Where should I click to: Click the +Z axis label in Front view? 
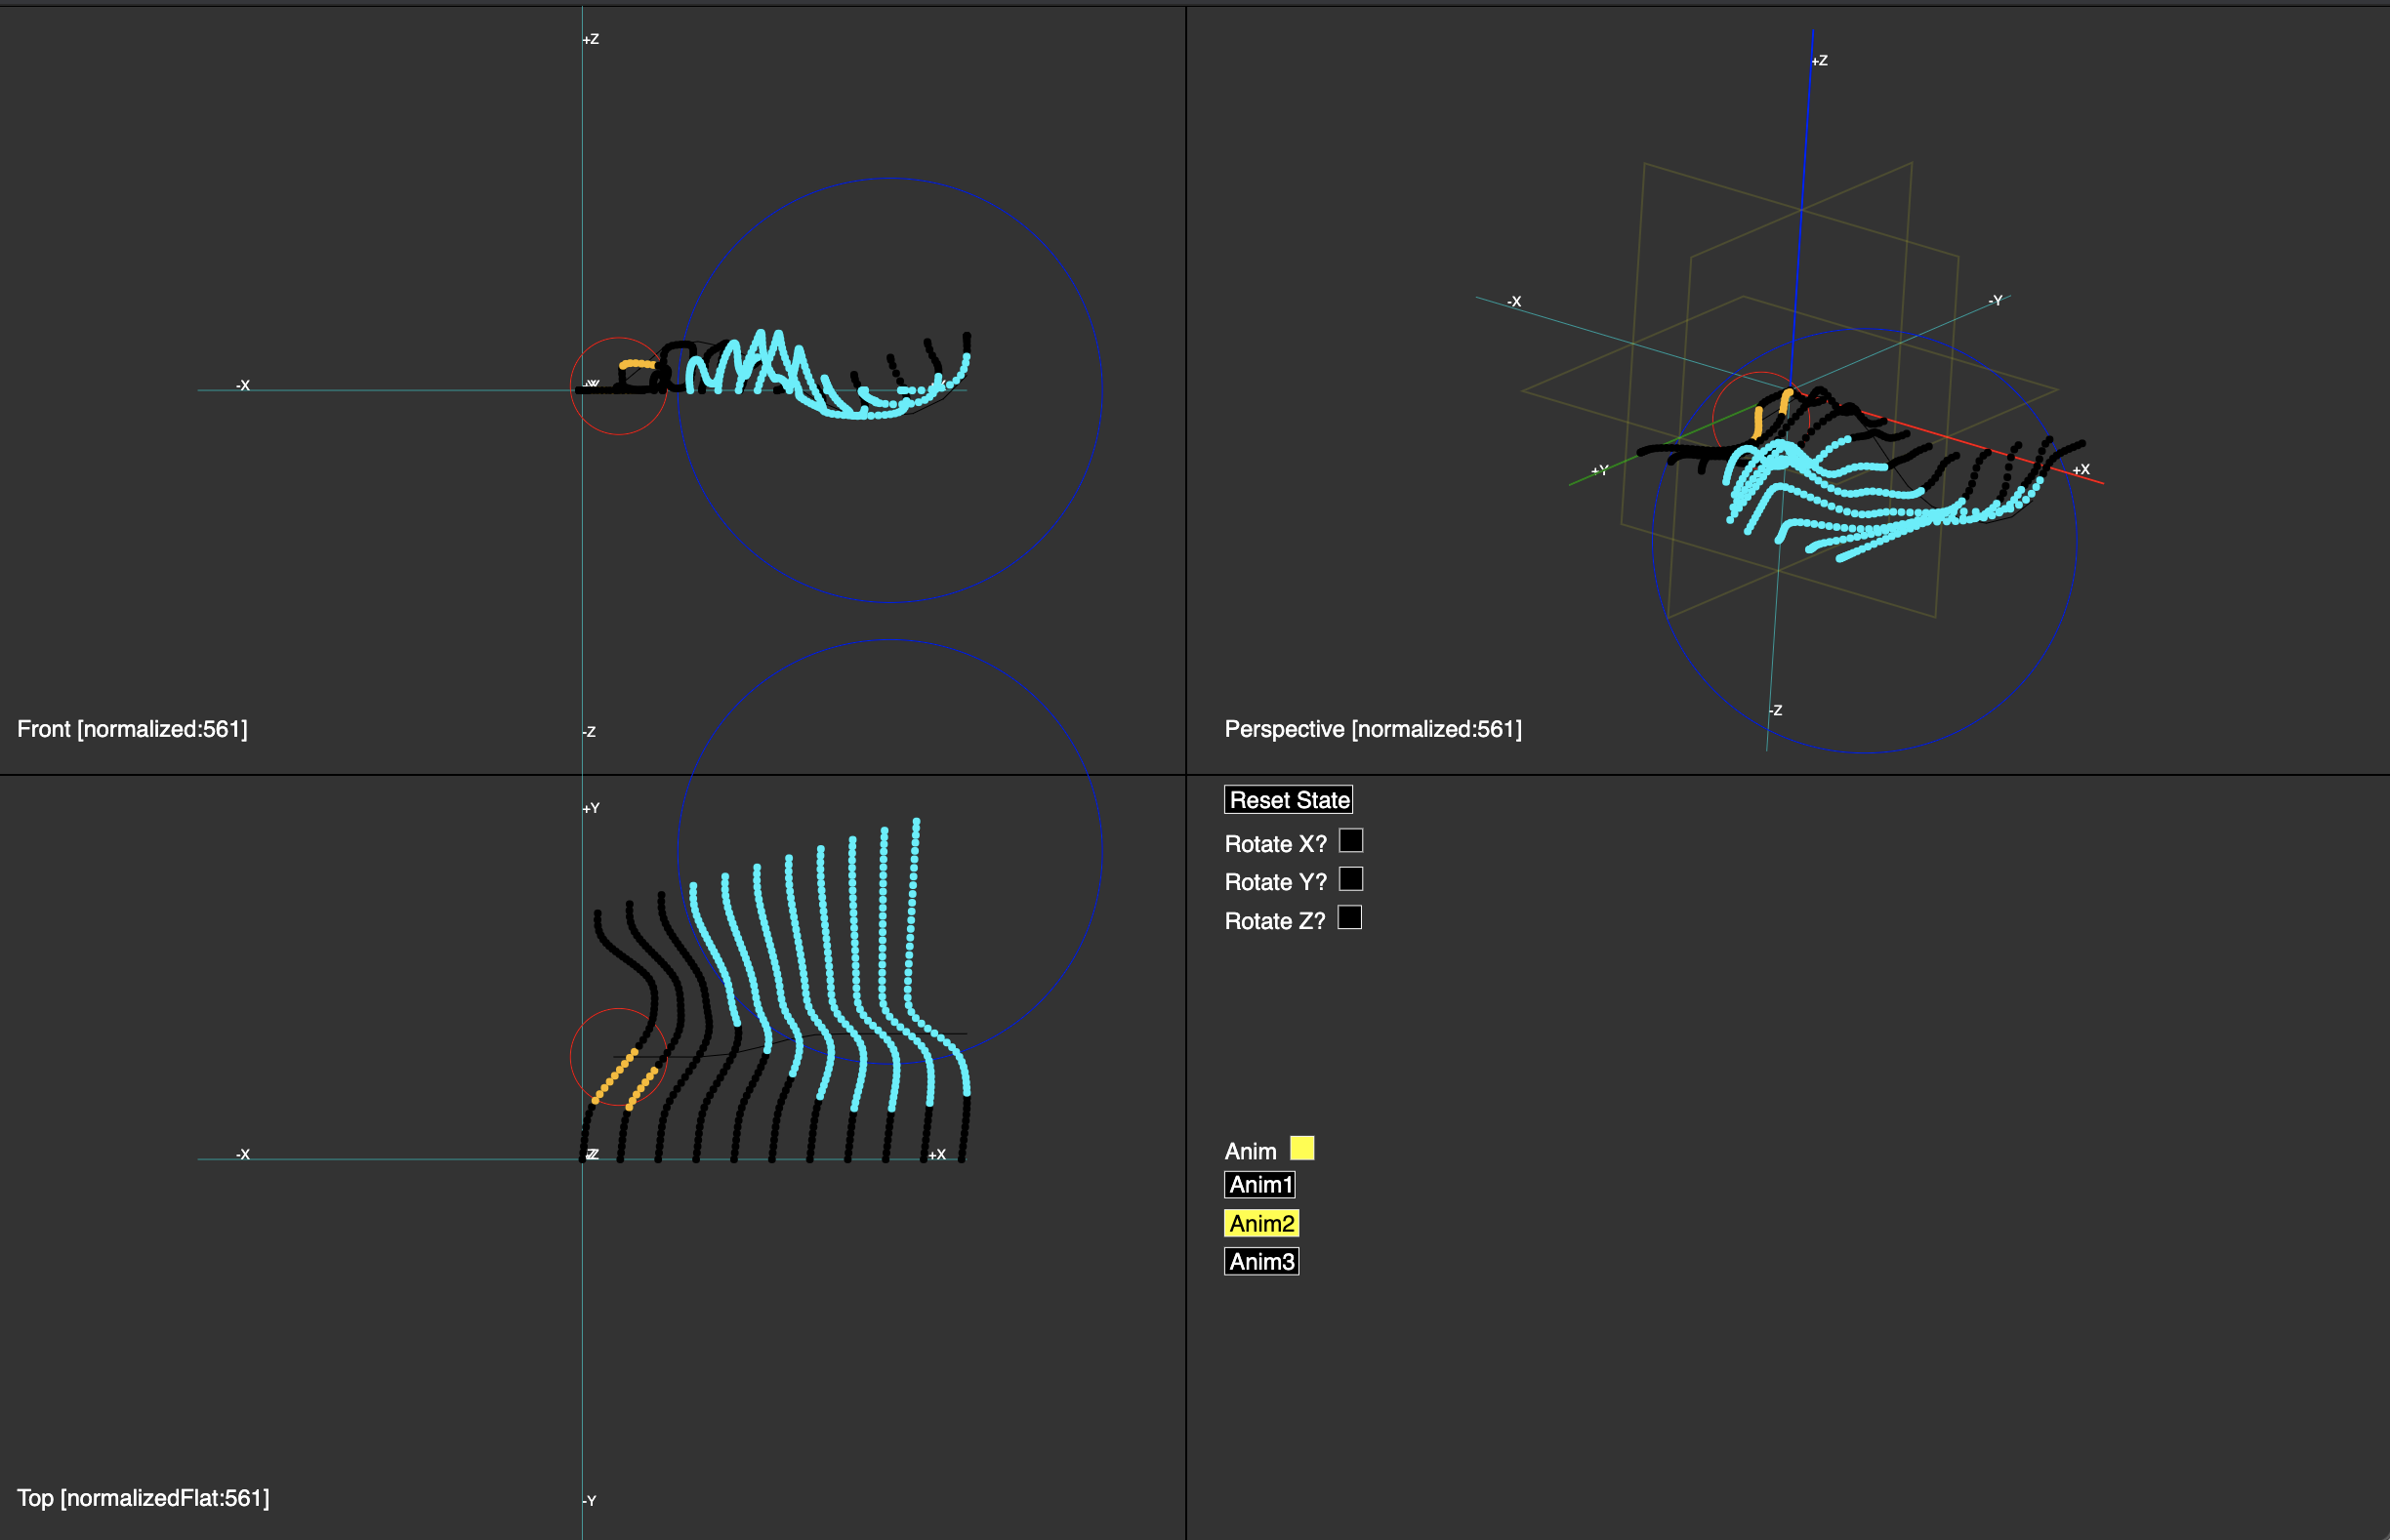tap(591, 39)
